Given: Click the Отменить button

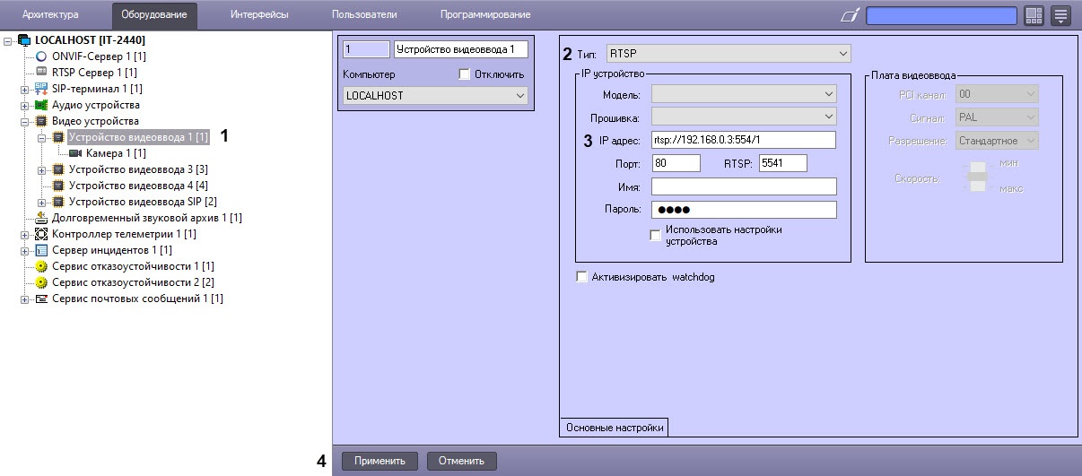Looking at the screenshot, I should point(461,461).
